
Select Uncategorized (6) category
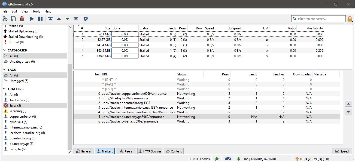point(35,62)
